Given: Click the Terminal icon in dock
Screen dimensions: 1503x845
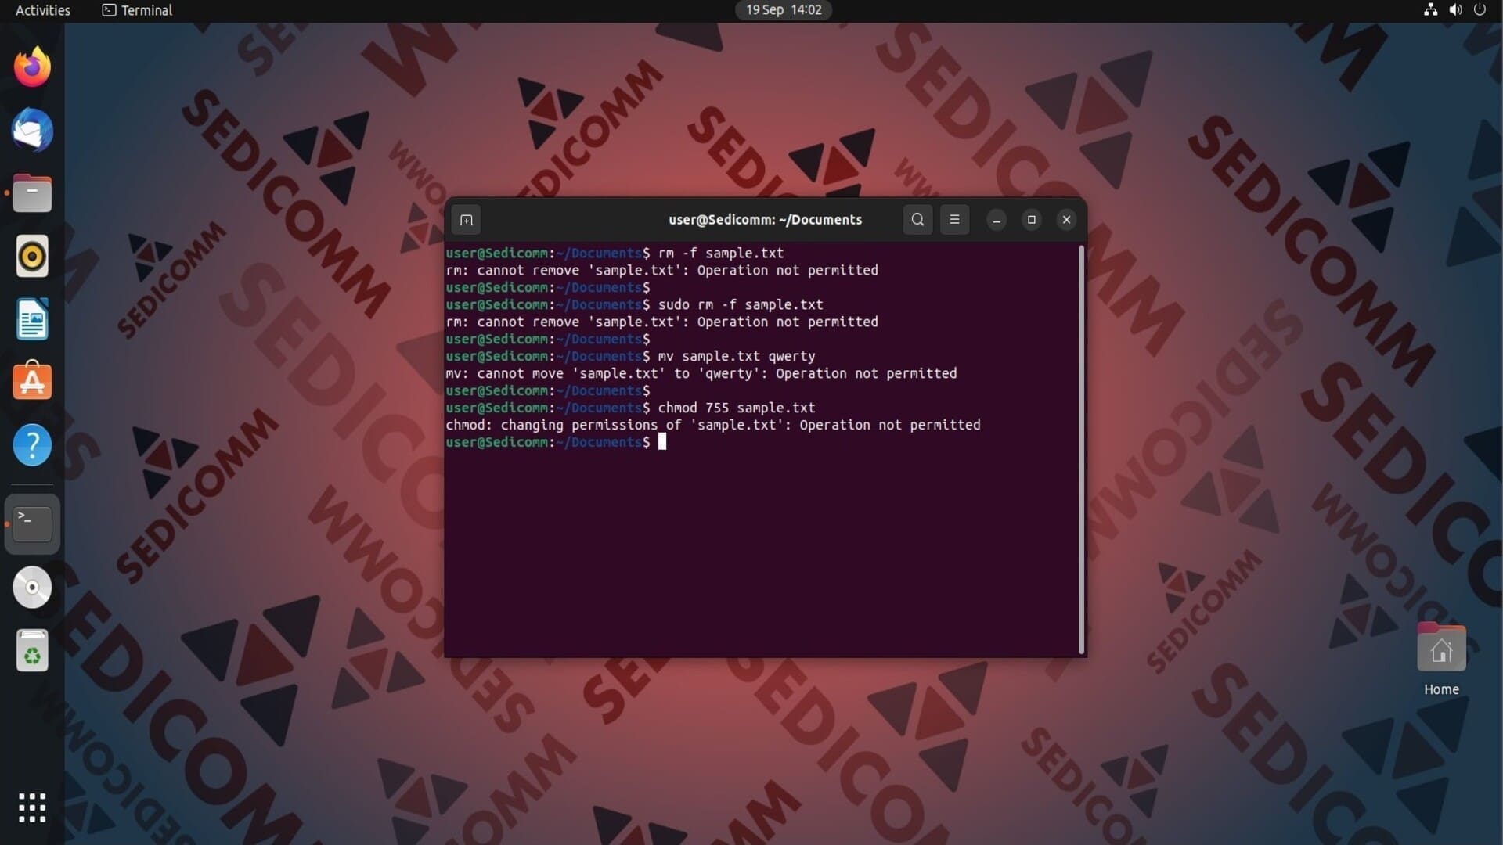Looking at the screenshot, I should point(32,523).
